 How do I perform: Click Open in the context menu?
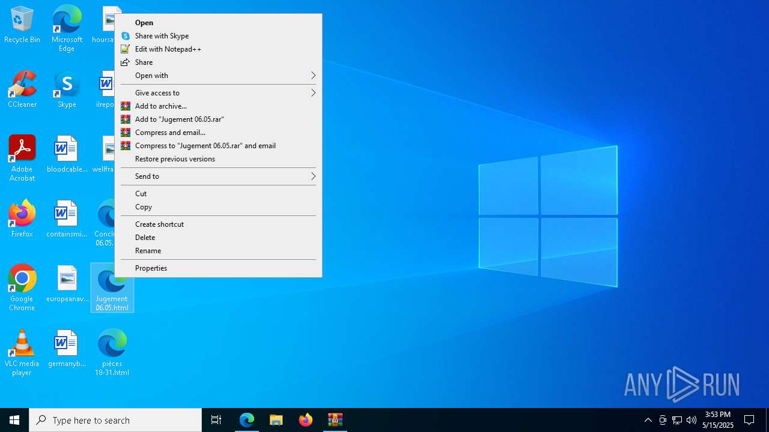[x=218, y=23]
